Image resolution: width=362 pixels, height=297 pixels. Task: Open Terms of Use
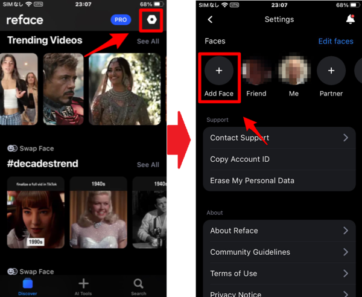(x=279, y=273)
